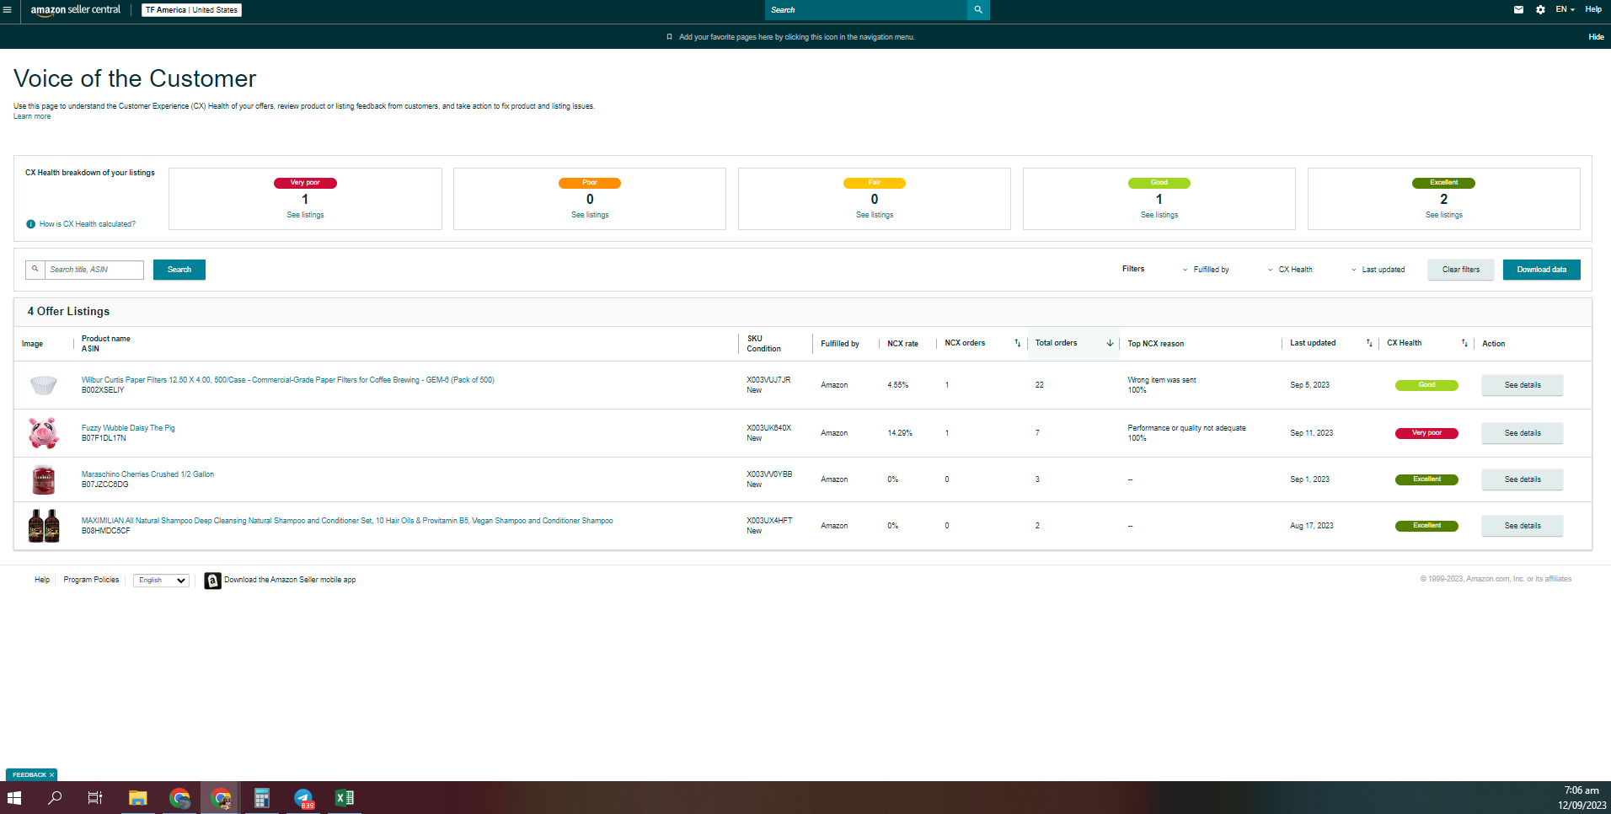The image size is (1611, 814).
Task: Open the EN language menu in header
Action: coord(1565,10)
